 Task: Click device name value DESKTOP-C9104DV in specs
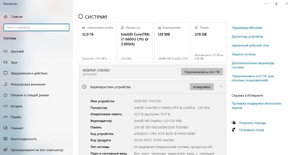click(147, 101)
